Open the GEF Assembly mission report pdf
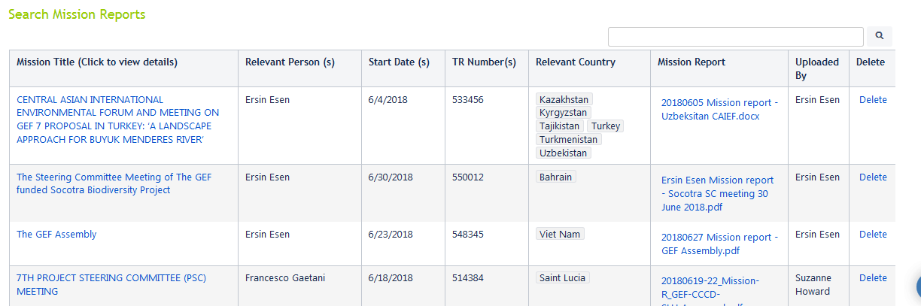The height and width of the screenshot is (306, 921). (719, 244)
